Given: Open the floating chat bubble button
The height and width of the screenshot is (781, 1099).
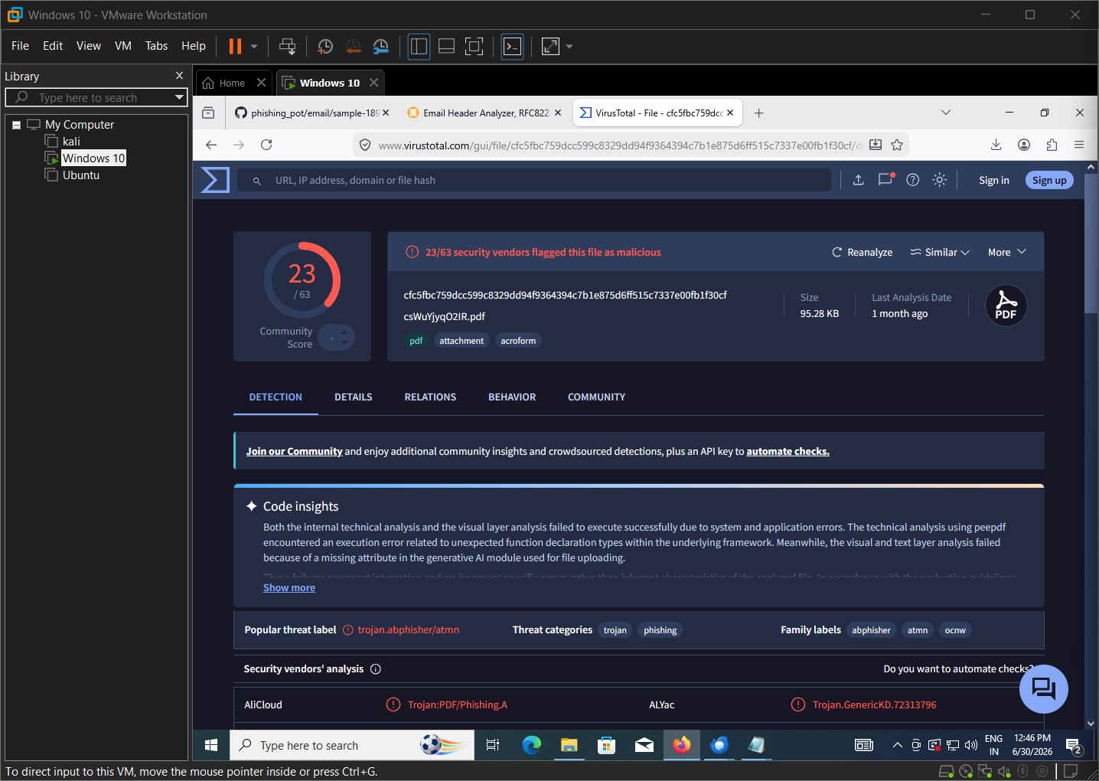Looking at the screenshot, I should [x=1043, y=689].
